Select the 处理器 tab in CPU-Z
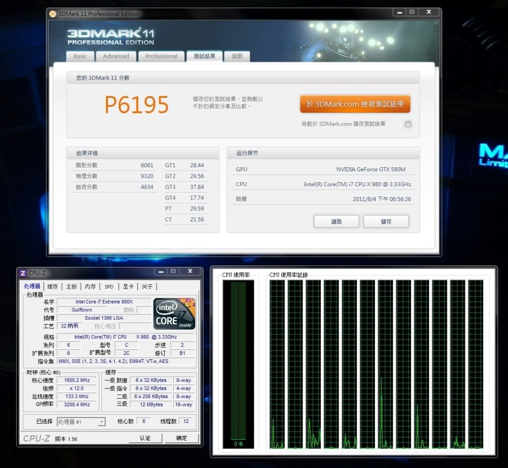 click(32, 286)
